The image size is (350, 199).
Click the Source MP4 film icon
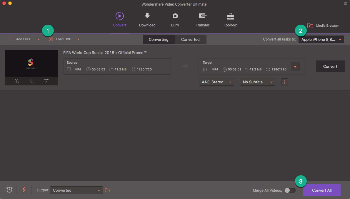tap(69, 69)
